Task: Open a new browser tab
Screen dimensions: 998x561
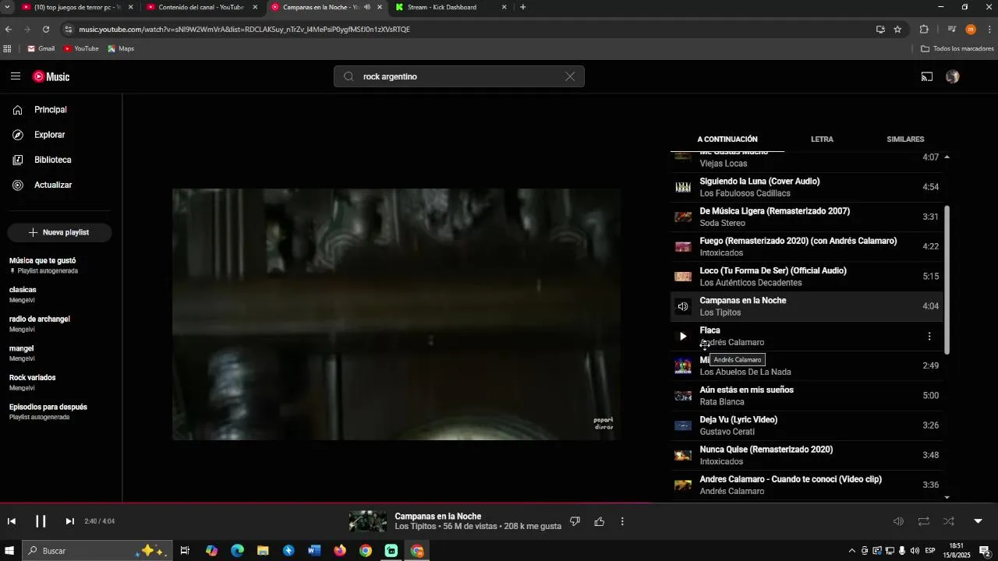Action: point(522,7)
